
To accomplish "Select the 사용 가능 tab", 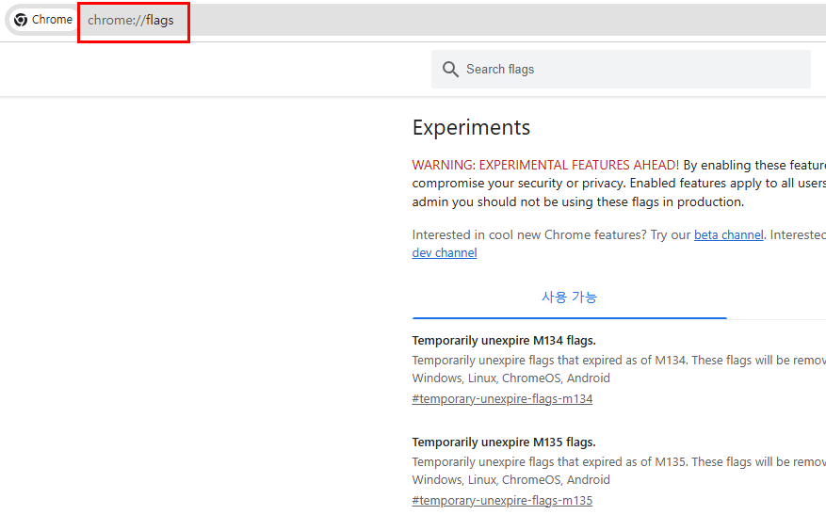I will point(569,298).
